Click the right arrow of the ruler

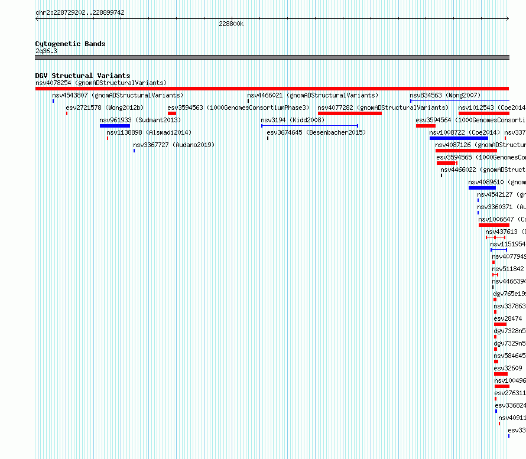pyautogui.click(x=508, y=19)
